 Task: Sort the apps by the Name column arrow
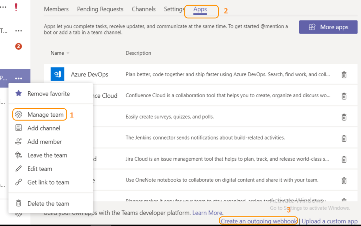coord(68,53)
